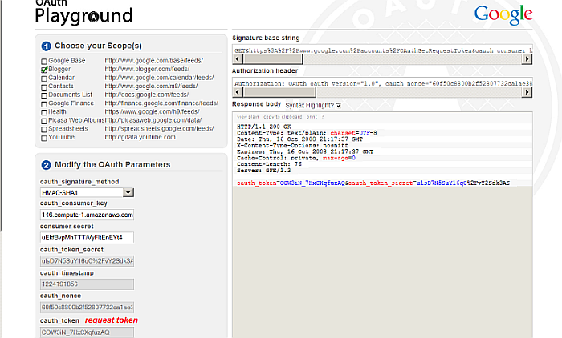
Task: Click the authorization header text box
Action: [x=382, y=83]
